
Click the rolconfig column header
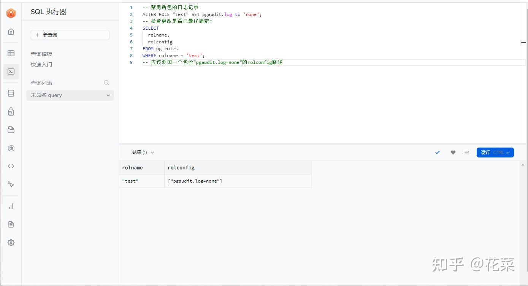(x=238, y=168)
